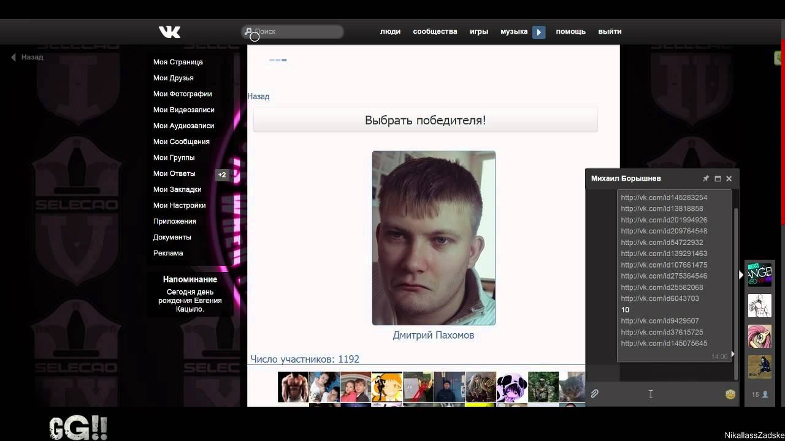Click the back arrow beside Назад at left
Screen dimensions: 785x441
click(x=13, y=57)
